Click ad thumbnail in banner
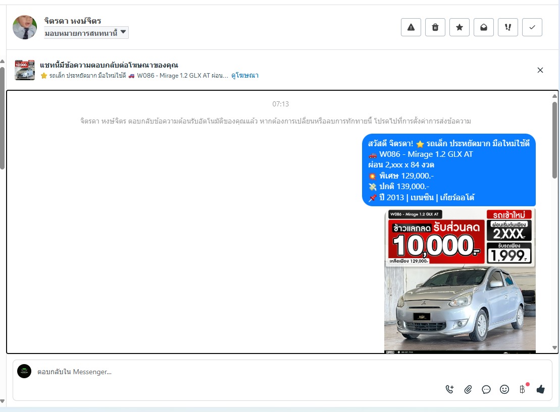This screenshot has height=412, width=560. coord(25,70)
